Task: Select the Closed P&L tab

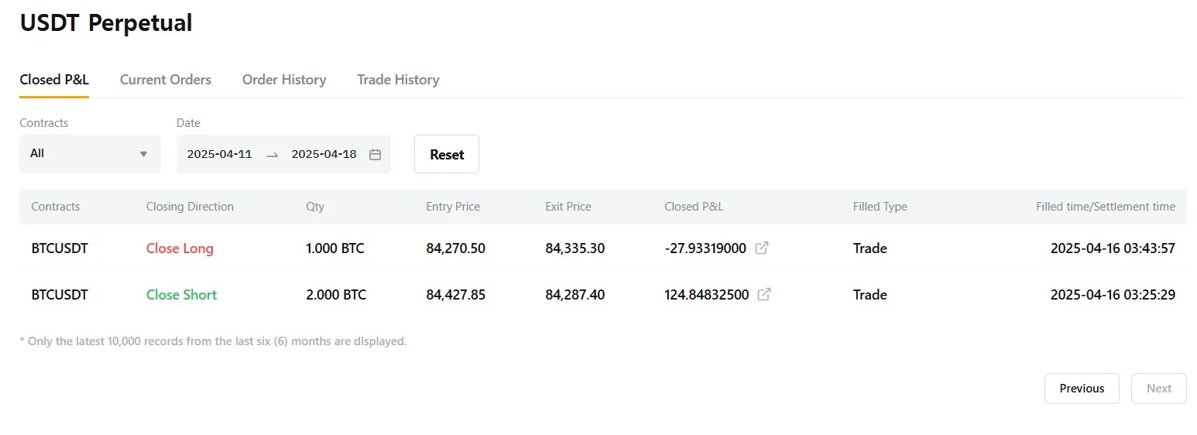Action: [54, 80]
